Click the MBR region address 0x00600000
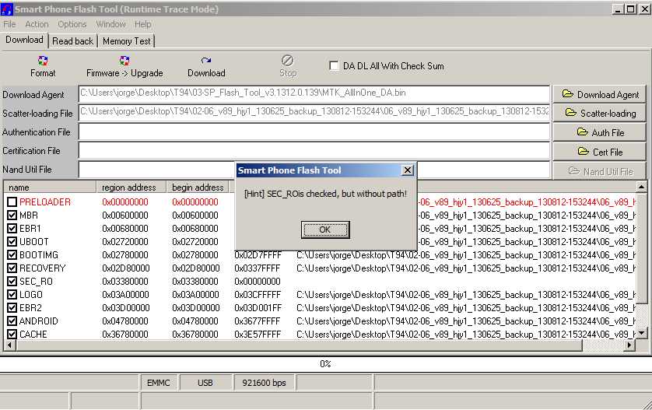The width and height of the screenshot is (652, 410). click(125, 216)
